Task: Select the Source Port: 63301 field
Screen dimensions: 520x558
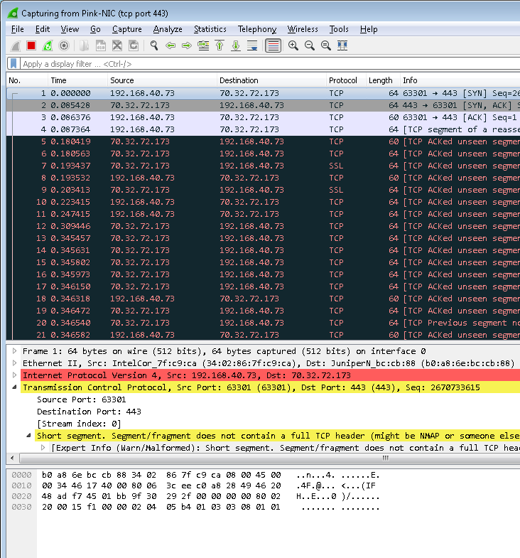Action: point(82,399)
